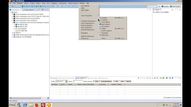Choose Other... in Show View submenu
This screenshot has width=191, height=107.
104,38
